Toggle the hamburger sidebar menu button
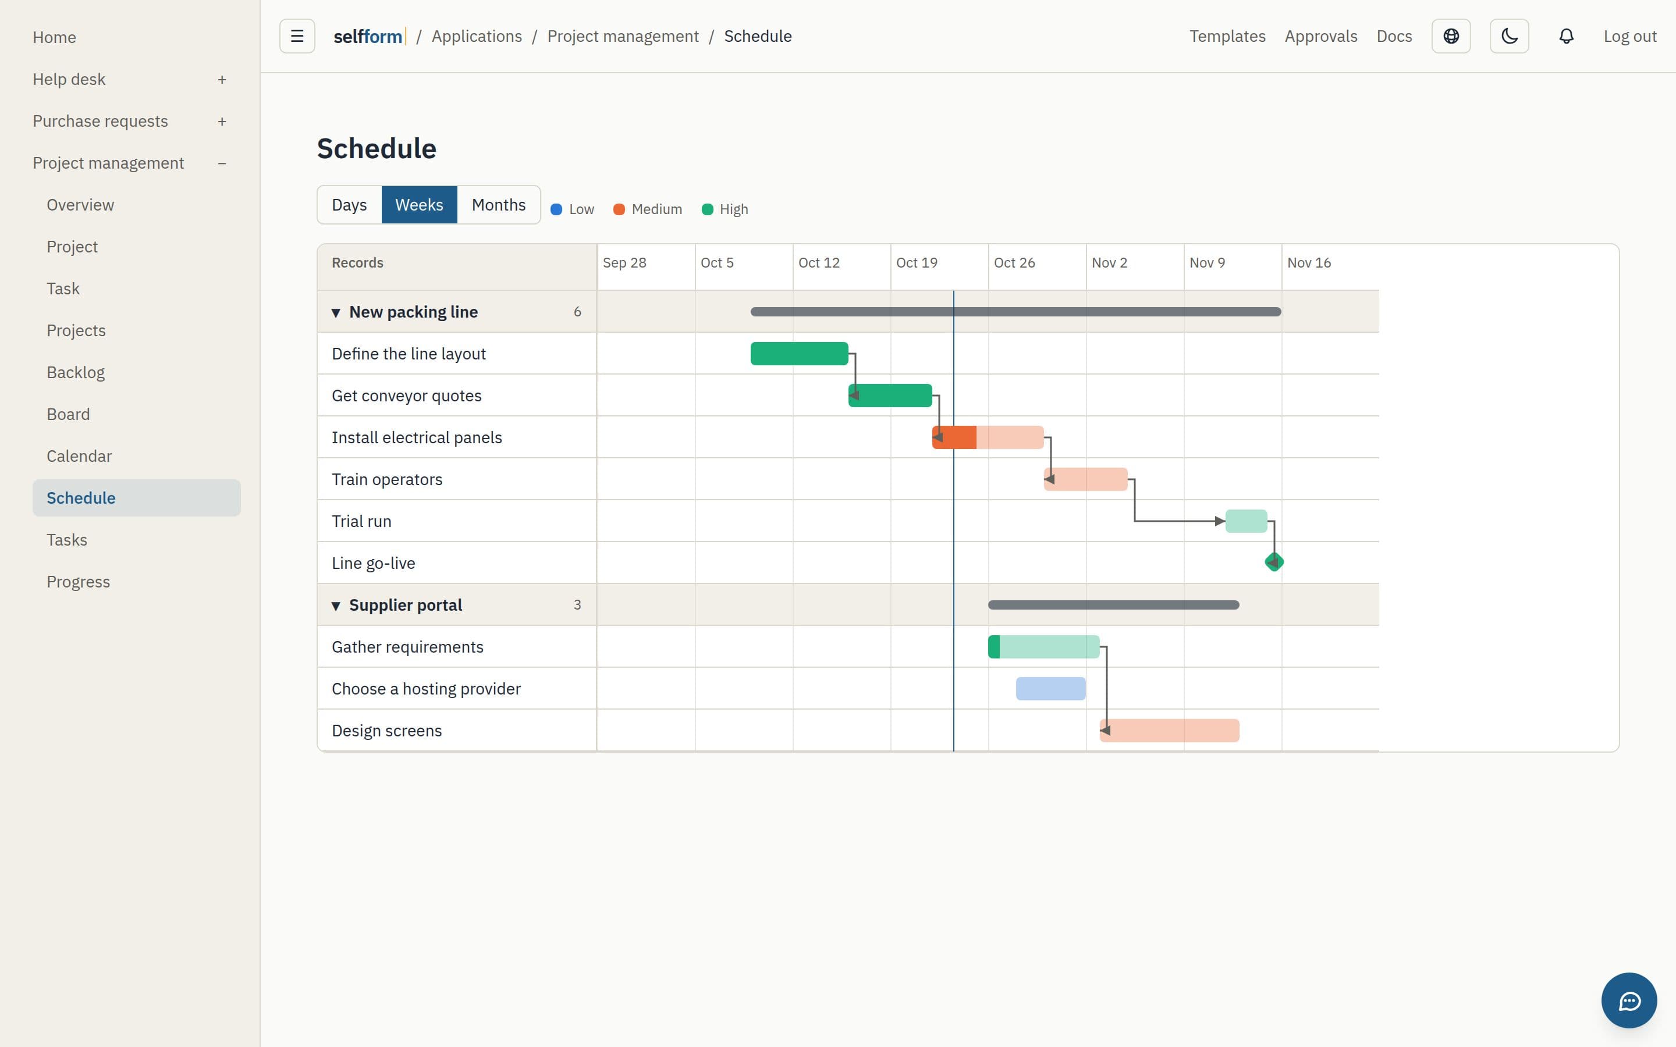Screen dimensions: 1676x1047 (x=297, y=36)
